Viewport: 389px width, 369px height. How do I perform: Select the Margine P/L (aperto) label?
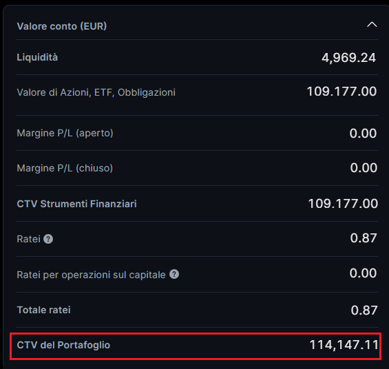tap(65, 133)
